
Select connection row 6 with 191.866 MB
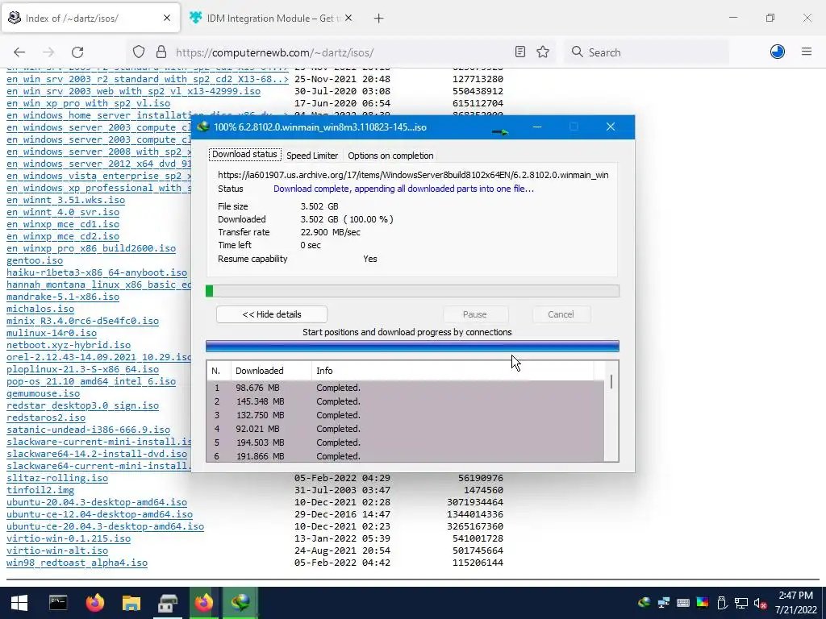pyautogui.click(x=406, y=456)
